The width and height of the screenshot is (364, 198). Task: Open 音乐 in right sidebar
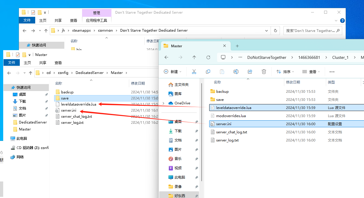175,159
